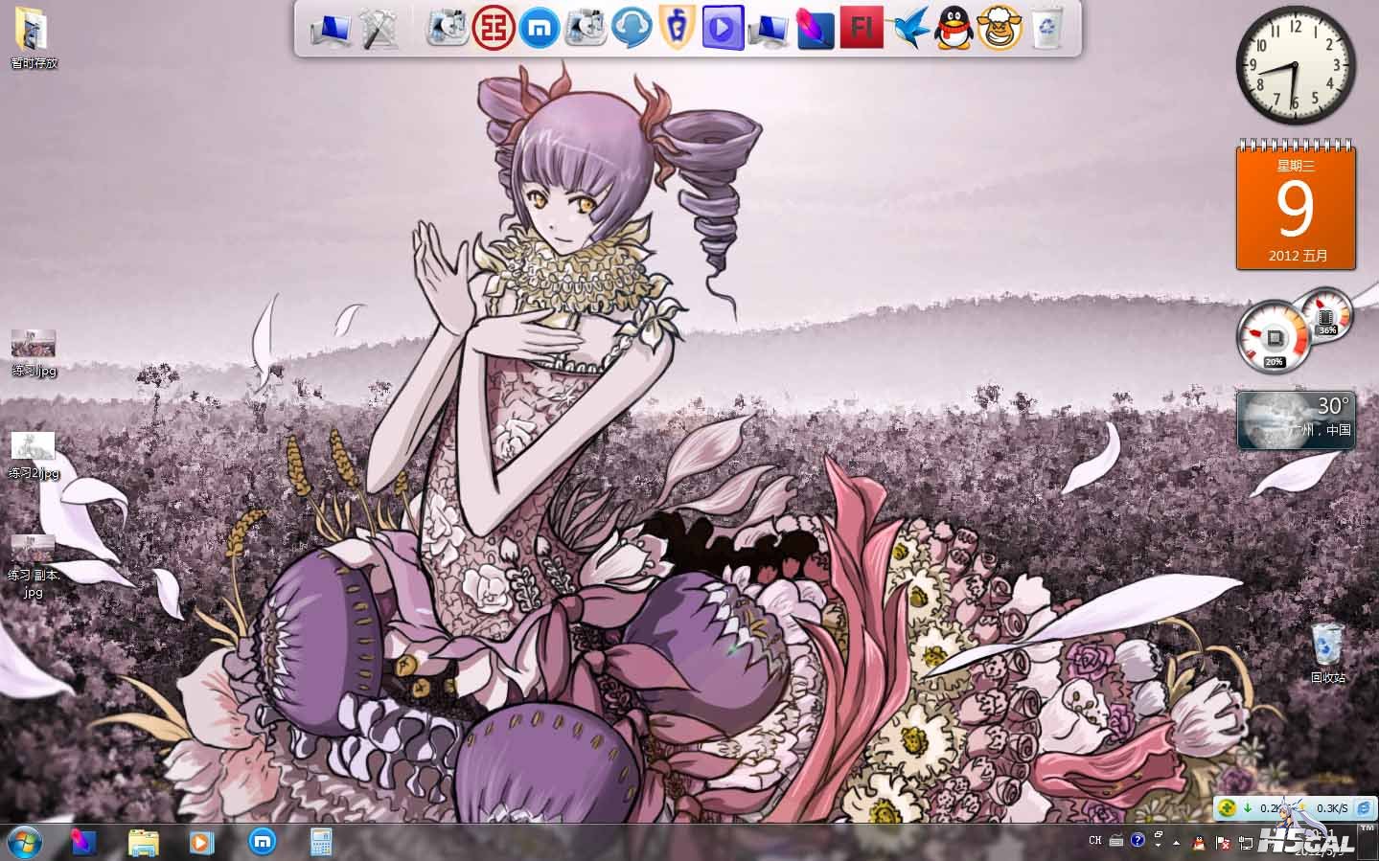The width and height of the screenshot is (1379, 861).
Task: Select the 练习 副本.jpg file on desktop
Action: pos(34,567)
